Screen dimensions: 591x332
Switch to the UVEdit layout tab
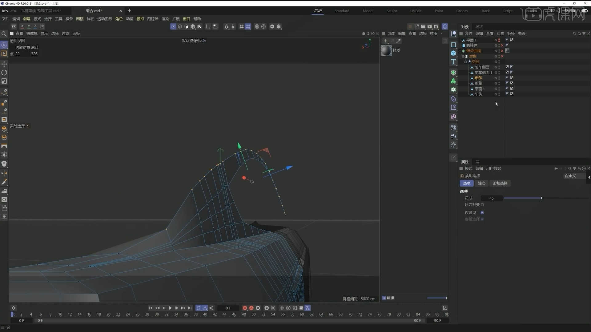[416, 11]
